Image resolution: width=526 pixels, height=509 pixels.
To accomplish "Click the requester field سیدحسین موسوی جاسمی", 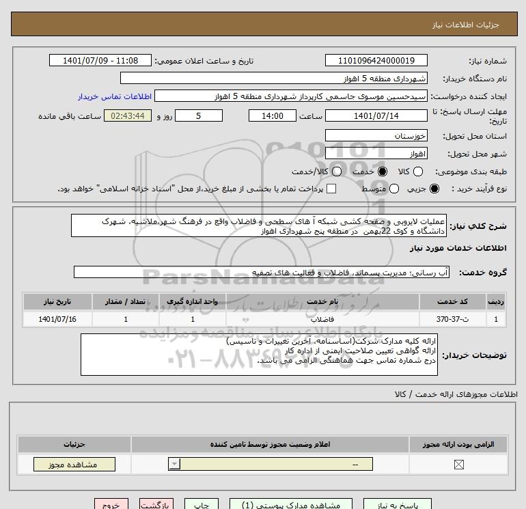I will tap(291, 96).
